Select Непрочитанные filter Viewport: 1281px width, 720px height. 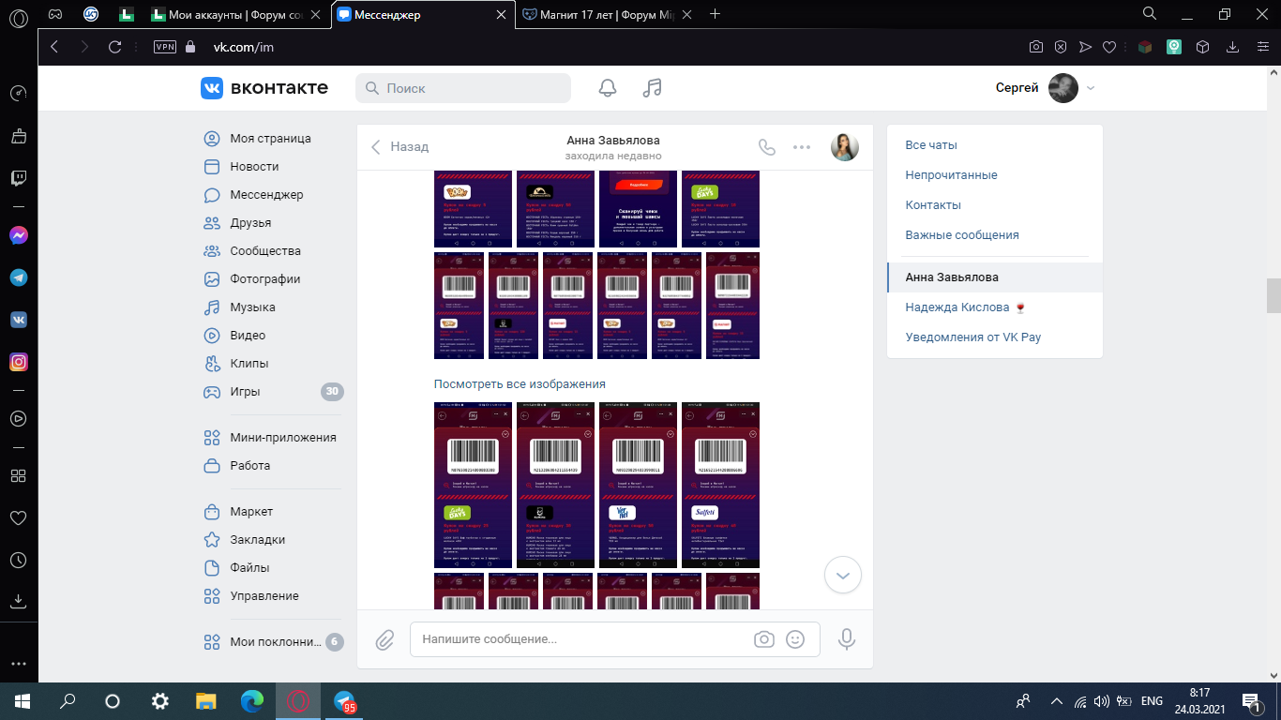pyautogui.click(x=951, y=175)
